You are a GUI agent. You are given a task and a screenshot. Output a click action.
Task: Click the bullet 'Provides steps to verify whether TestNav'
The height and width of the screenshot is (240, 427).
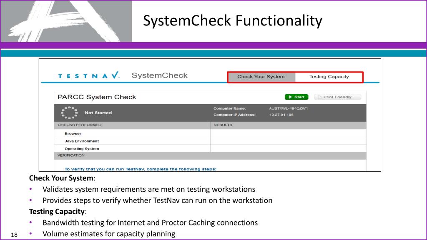157,200
